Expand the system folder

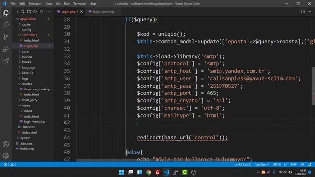tap(25, 138)
